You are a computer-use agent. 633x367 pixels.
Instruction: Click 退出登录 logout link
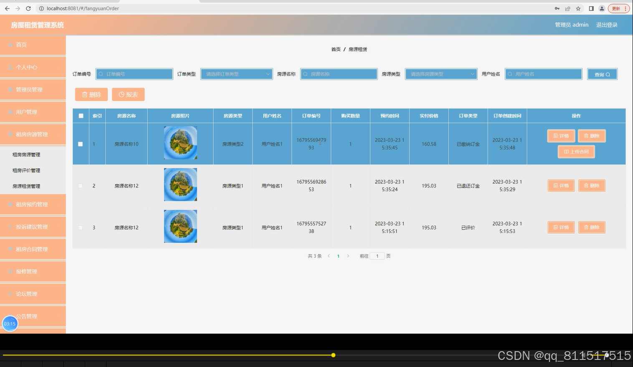click(x=607, y=25)
